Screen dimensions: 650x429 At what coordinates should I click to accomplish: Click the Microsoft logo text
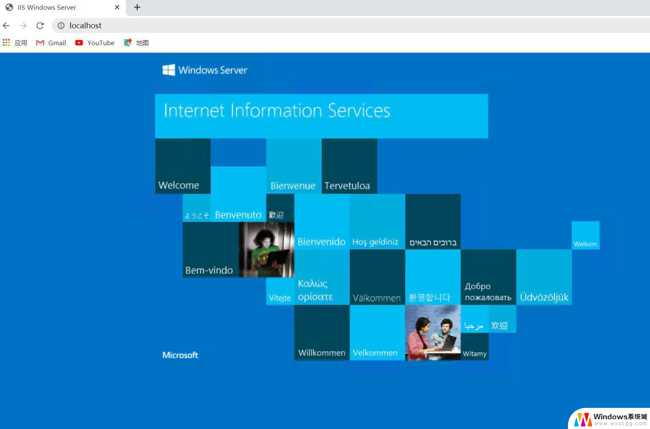point(181,355)
